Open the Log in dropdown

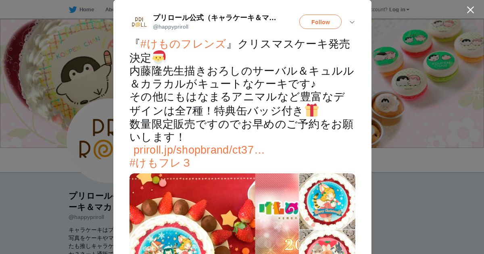[399, 9]
